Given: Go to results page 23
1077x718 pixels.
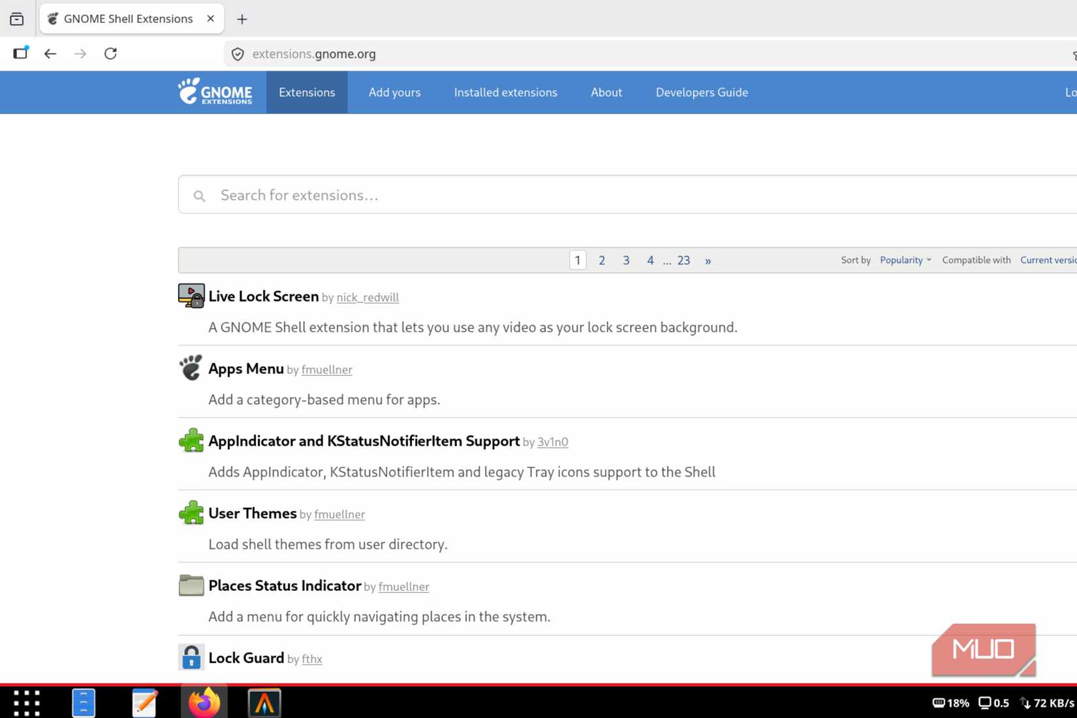Looking at the screenshot, I should pyautogui.click(x=683, y=260).
